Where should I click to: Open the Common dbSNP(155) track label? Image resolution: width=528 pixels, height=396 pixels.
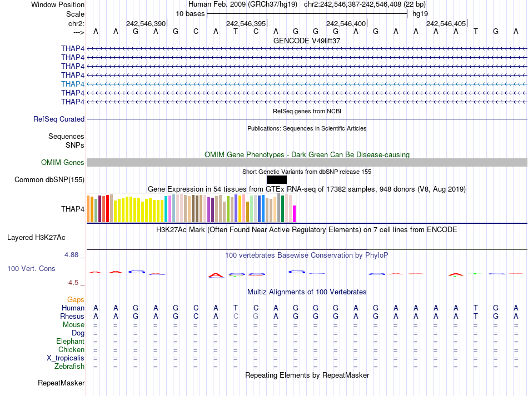pyautogui.click(x=49, y=179)
